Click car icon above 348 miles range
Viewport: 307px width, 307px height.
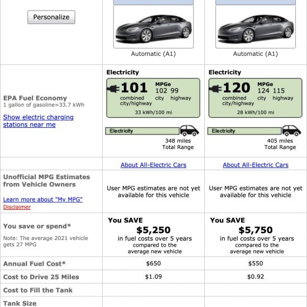189,131
